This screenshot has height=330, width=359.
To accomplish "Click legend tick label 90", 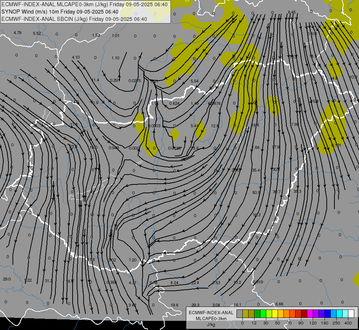I will point(301,323).
